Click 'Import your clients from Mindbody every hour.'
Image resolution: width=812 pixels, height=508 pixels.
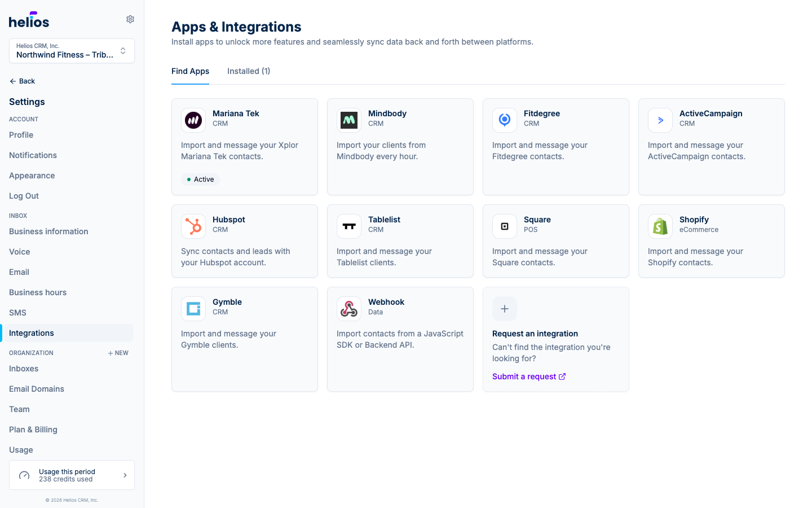[x=381, y=151]
